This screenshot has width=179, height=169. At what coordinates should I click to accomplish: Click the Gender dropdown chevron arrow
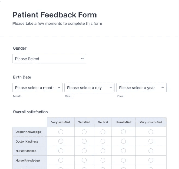tap(82, 59)
